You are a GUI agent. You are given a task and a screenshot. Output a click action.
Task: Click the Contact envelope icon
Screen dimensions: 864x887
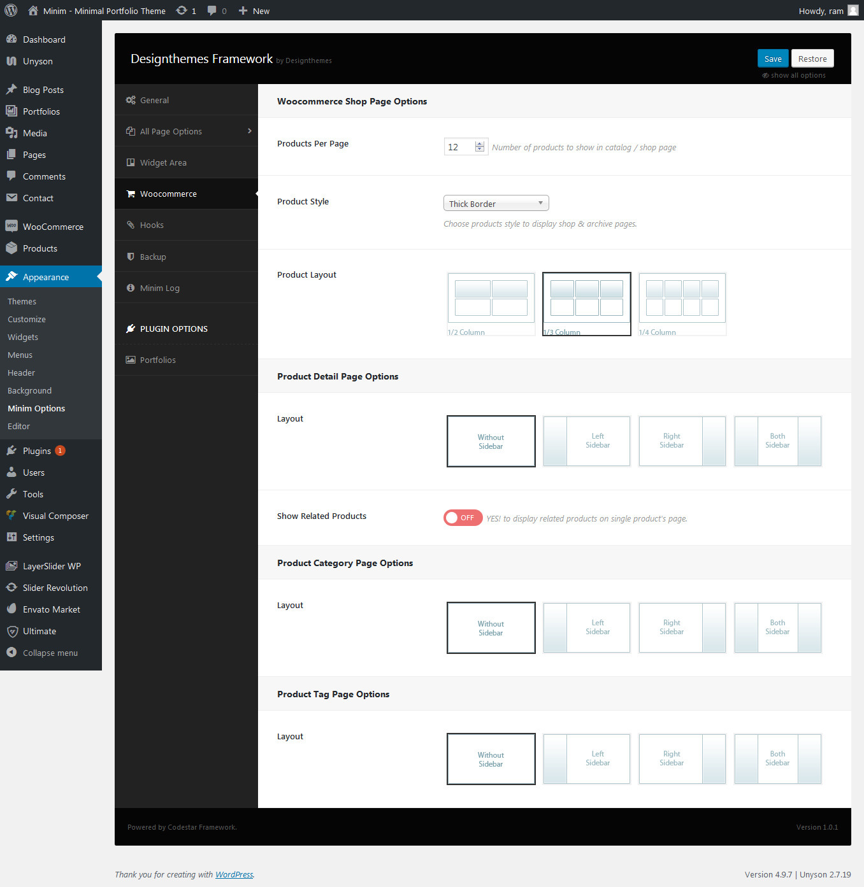[x=11, y=197]
